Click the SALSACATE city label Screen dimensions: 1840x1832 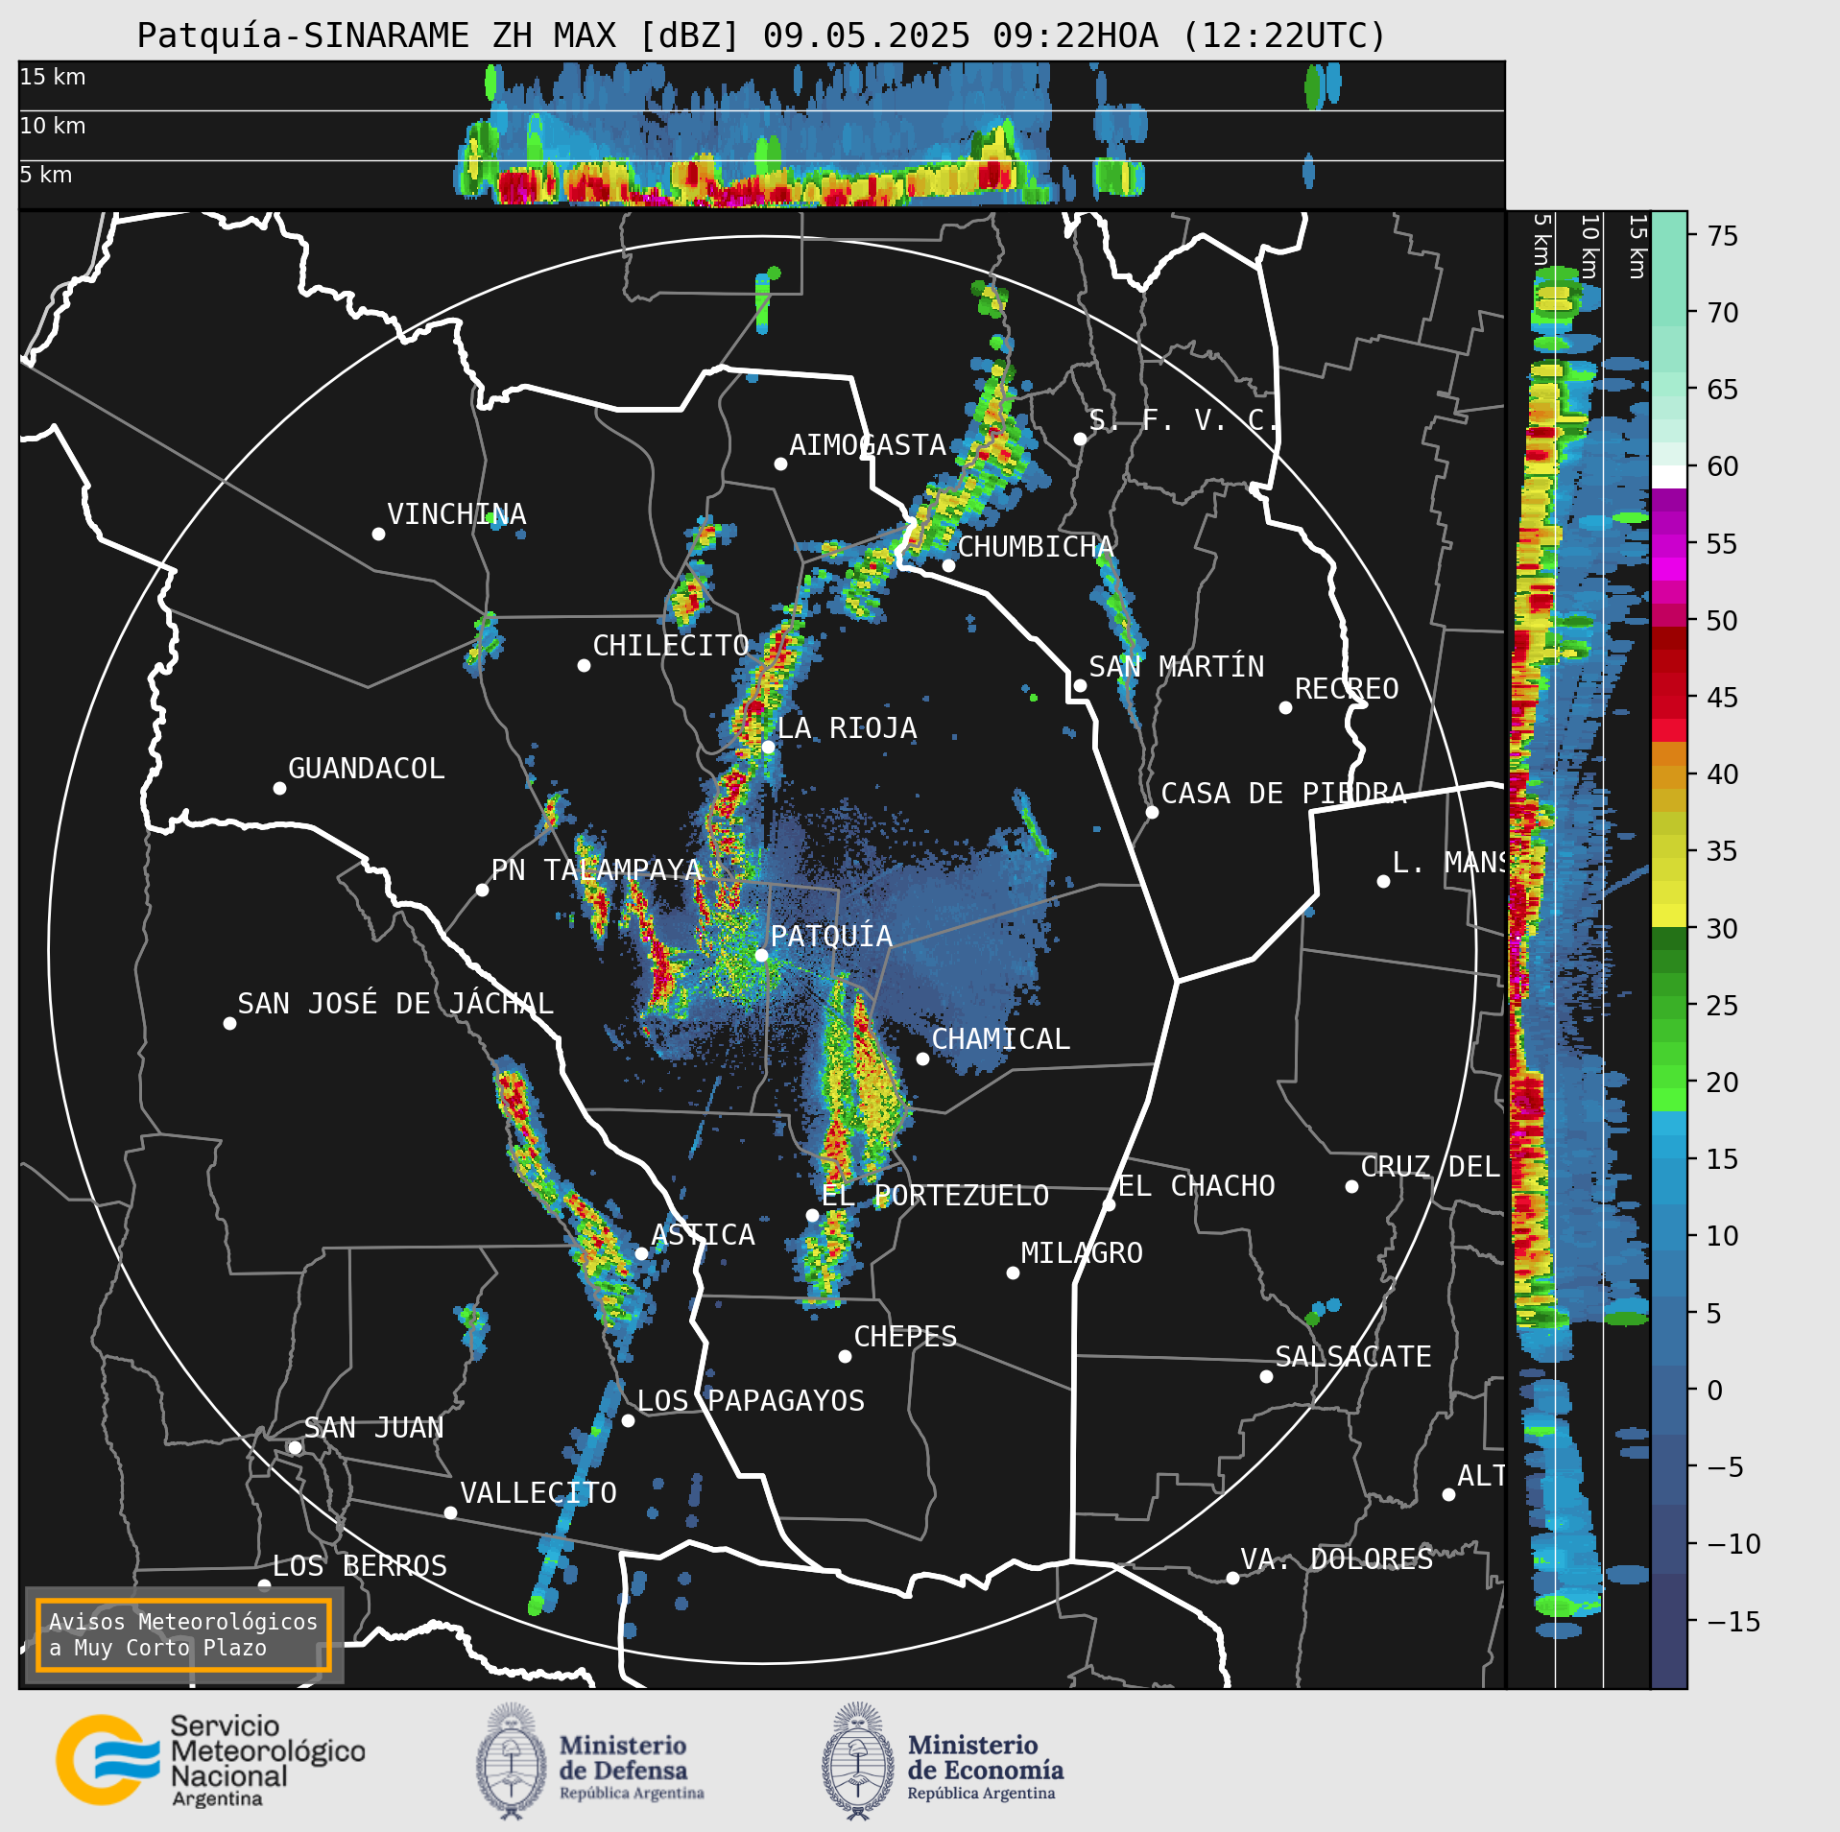click(x=1352, y=1356)
